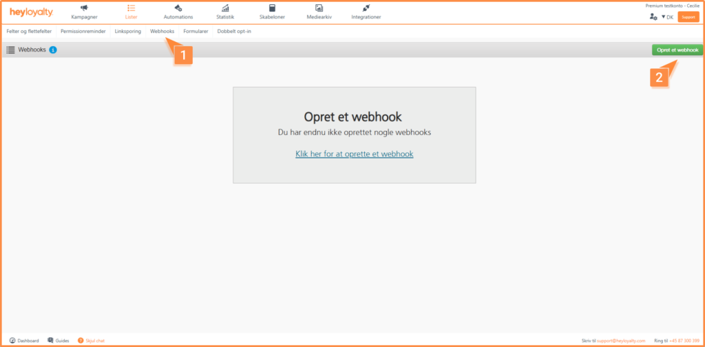Viewport: 705px width, 347px height.
Task: Open Mediearkiv image icon
Action: 319,8
